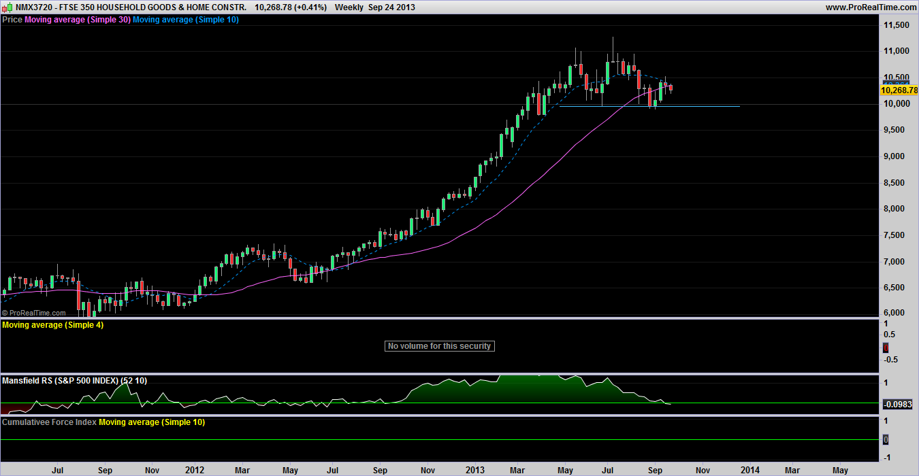Click the 2012 marker on time axis
The image size is (919, 476).
[195, 470]
